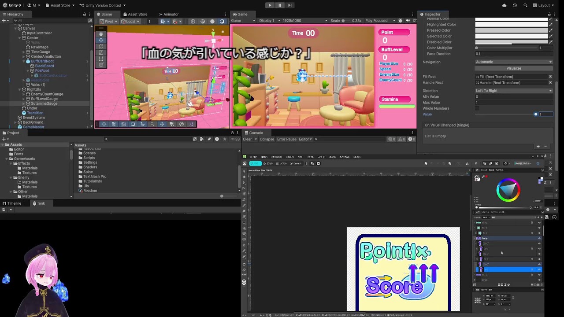Viewport: 564px width, 317px height.
Task: Open the 1920x1080 resolution dropdown
Action: coord(305,21)
